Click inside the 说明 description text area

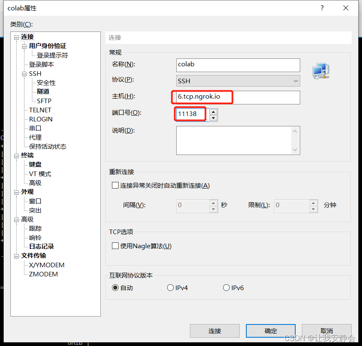tap(233, 140)
